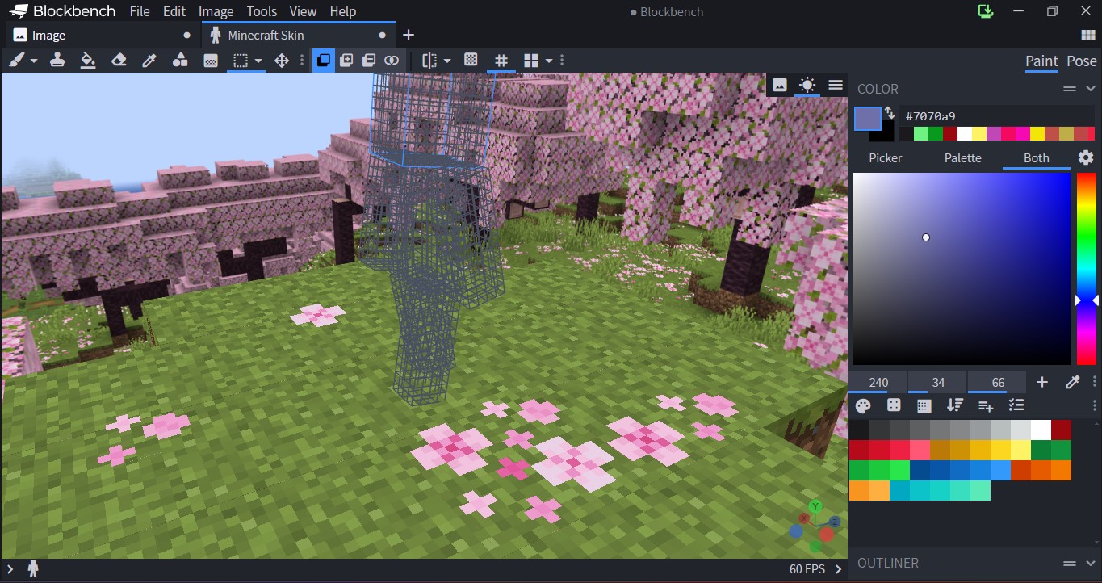Add current color to palette with plus button
Screen dimensions: 1102x583
coord(1041,381)
